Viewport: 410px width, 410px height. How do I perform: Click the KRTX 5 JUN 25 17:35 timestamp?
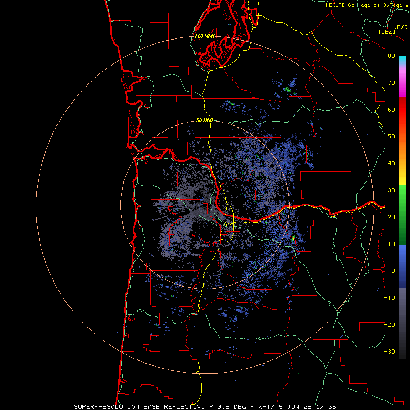pos(297,407)
